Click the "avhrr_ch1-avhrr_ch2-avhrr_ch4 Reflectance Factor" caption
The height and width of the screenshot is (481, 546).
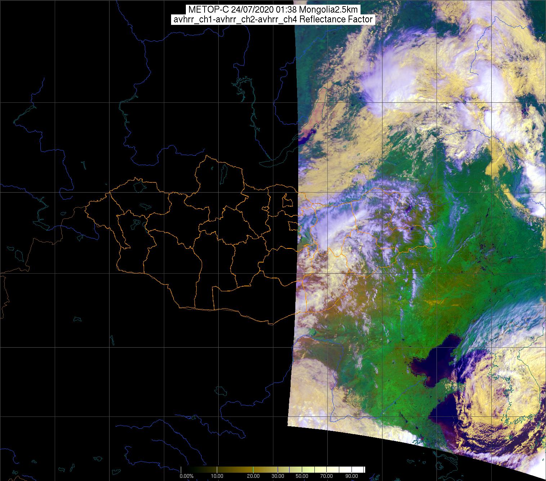click(x=273, y=19)
